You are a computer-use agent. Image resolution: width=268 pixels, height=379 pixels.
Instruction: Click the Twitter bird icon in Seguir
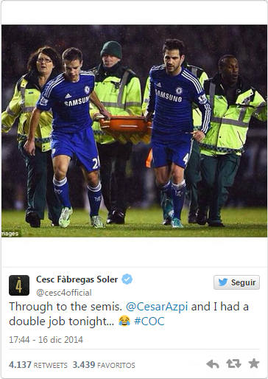click(222, 282)
